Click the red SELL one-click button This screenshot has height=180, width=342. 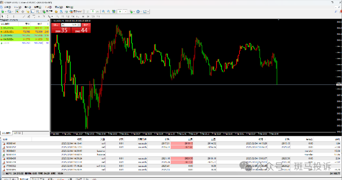pyautogui.click(x=56, y=25)
